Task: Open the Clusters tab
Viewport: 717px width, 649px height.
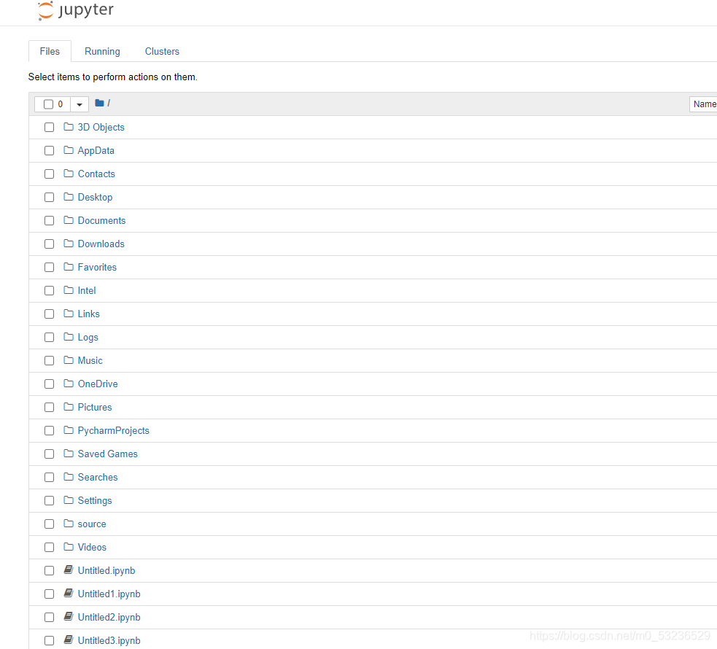Action: tap(162, 51)
